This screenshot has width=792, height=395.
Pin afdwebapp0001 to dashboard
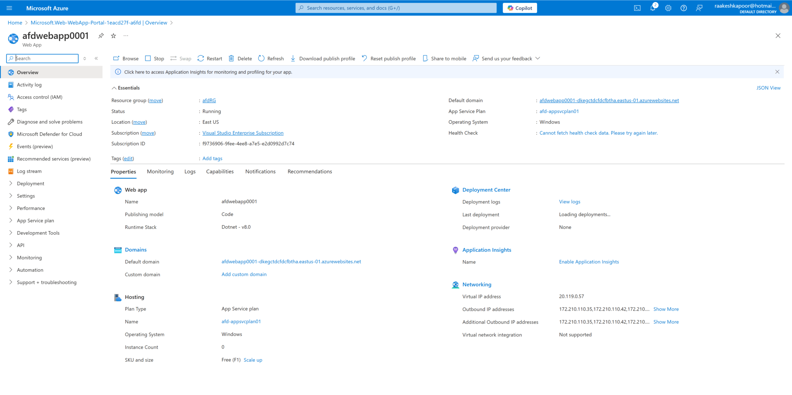point(101,36)
